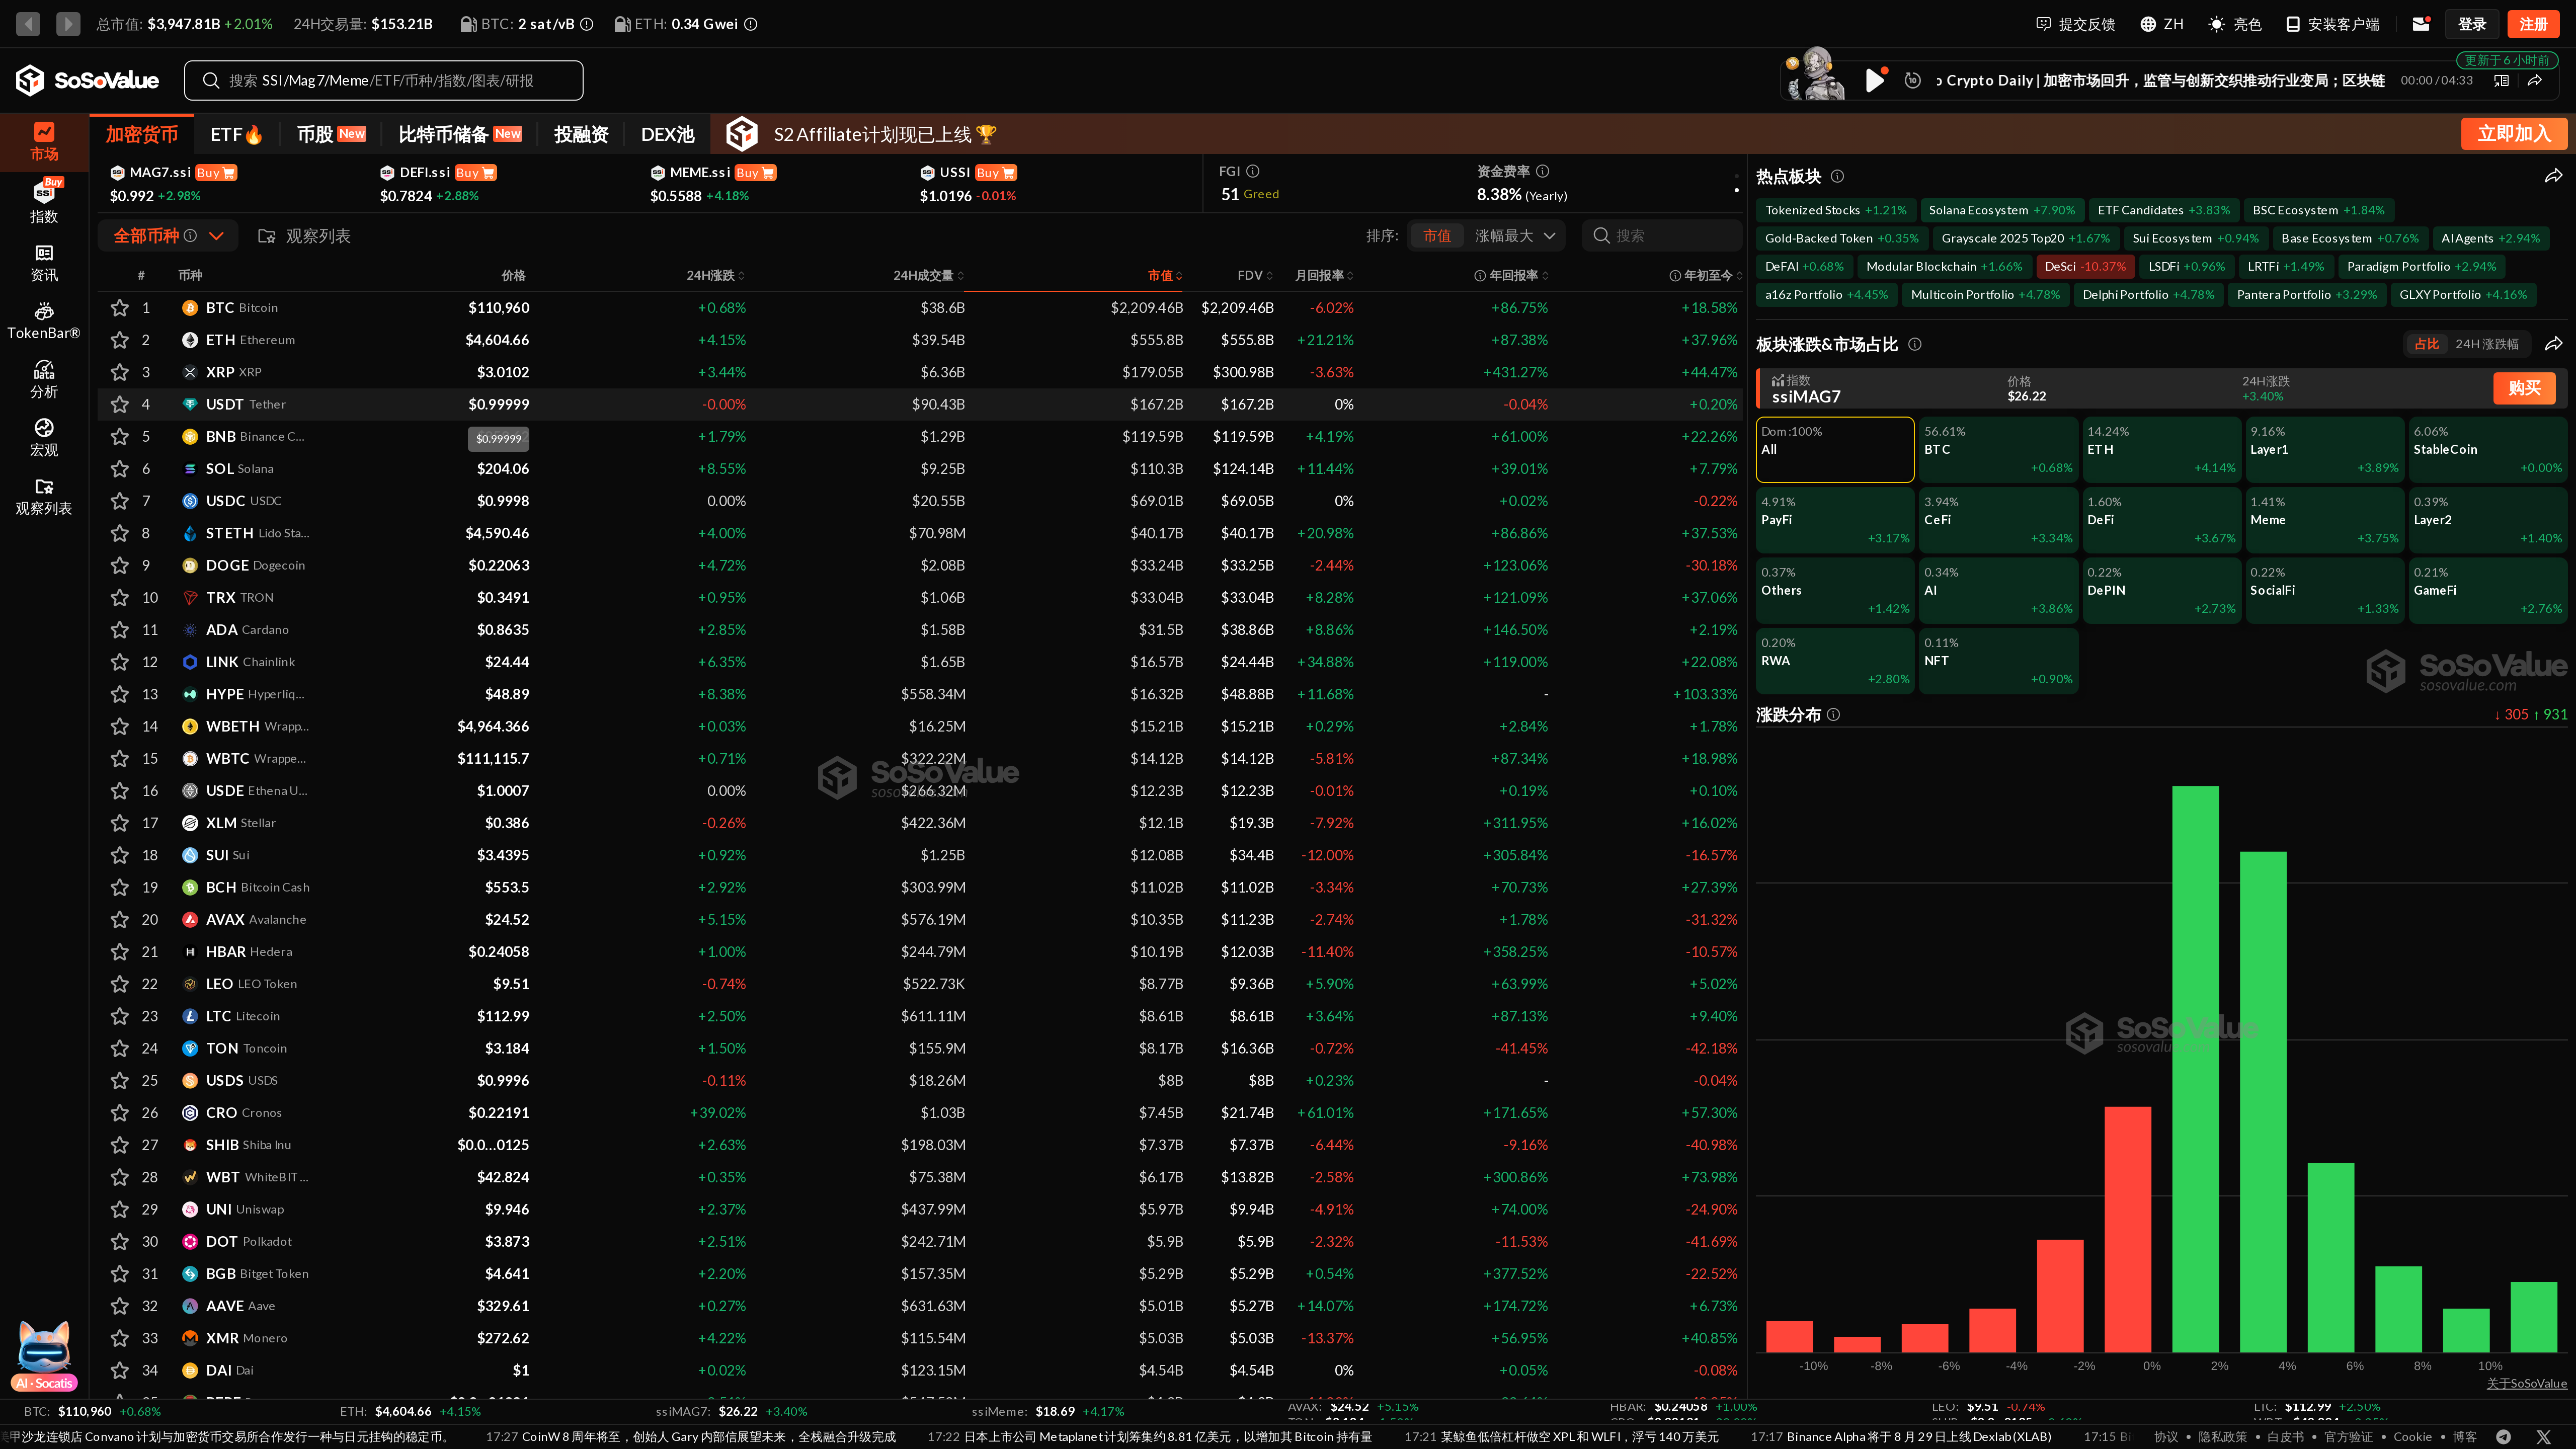Click the rewind 10 seconds icon
The height and width of the screenshot is (1449, 2576).
click(x=1912, y=80)
